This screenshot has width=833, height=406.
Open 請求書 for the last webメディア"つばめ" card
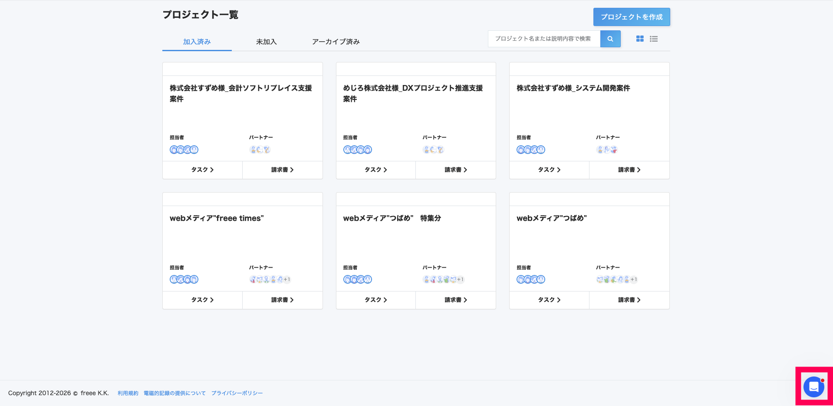pos(629,300)
